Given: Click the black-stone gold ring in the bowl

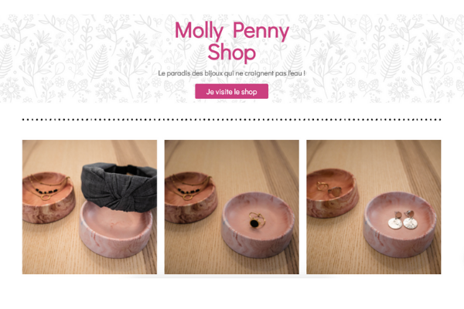Looking at the screenshot, I should (x=257, y=219).
